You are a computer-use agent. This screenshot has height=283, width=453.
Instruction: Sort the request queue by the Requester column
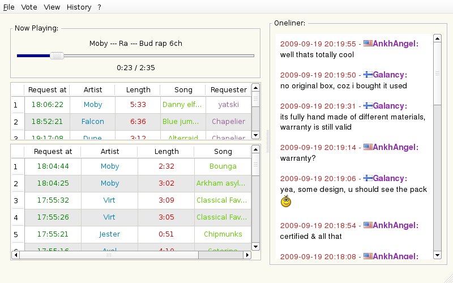click(x=228, y=89)
